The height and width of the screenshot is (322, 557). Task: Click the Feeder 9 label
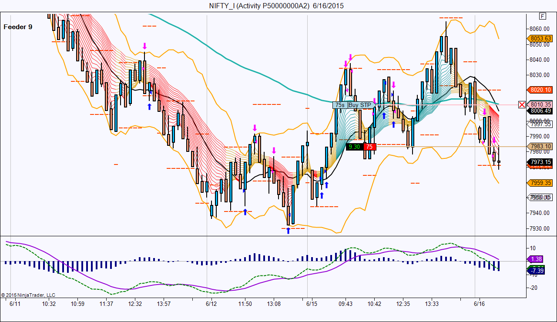click(x=18, y=27)
